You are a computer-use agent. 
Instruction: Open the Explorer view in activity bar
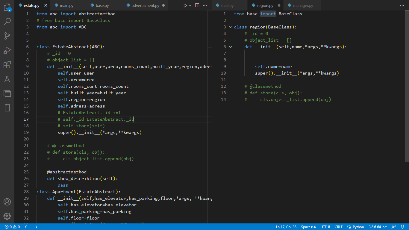click(7, 7)
